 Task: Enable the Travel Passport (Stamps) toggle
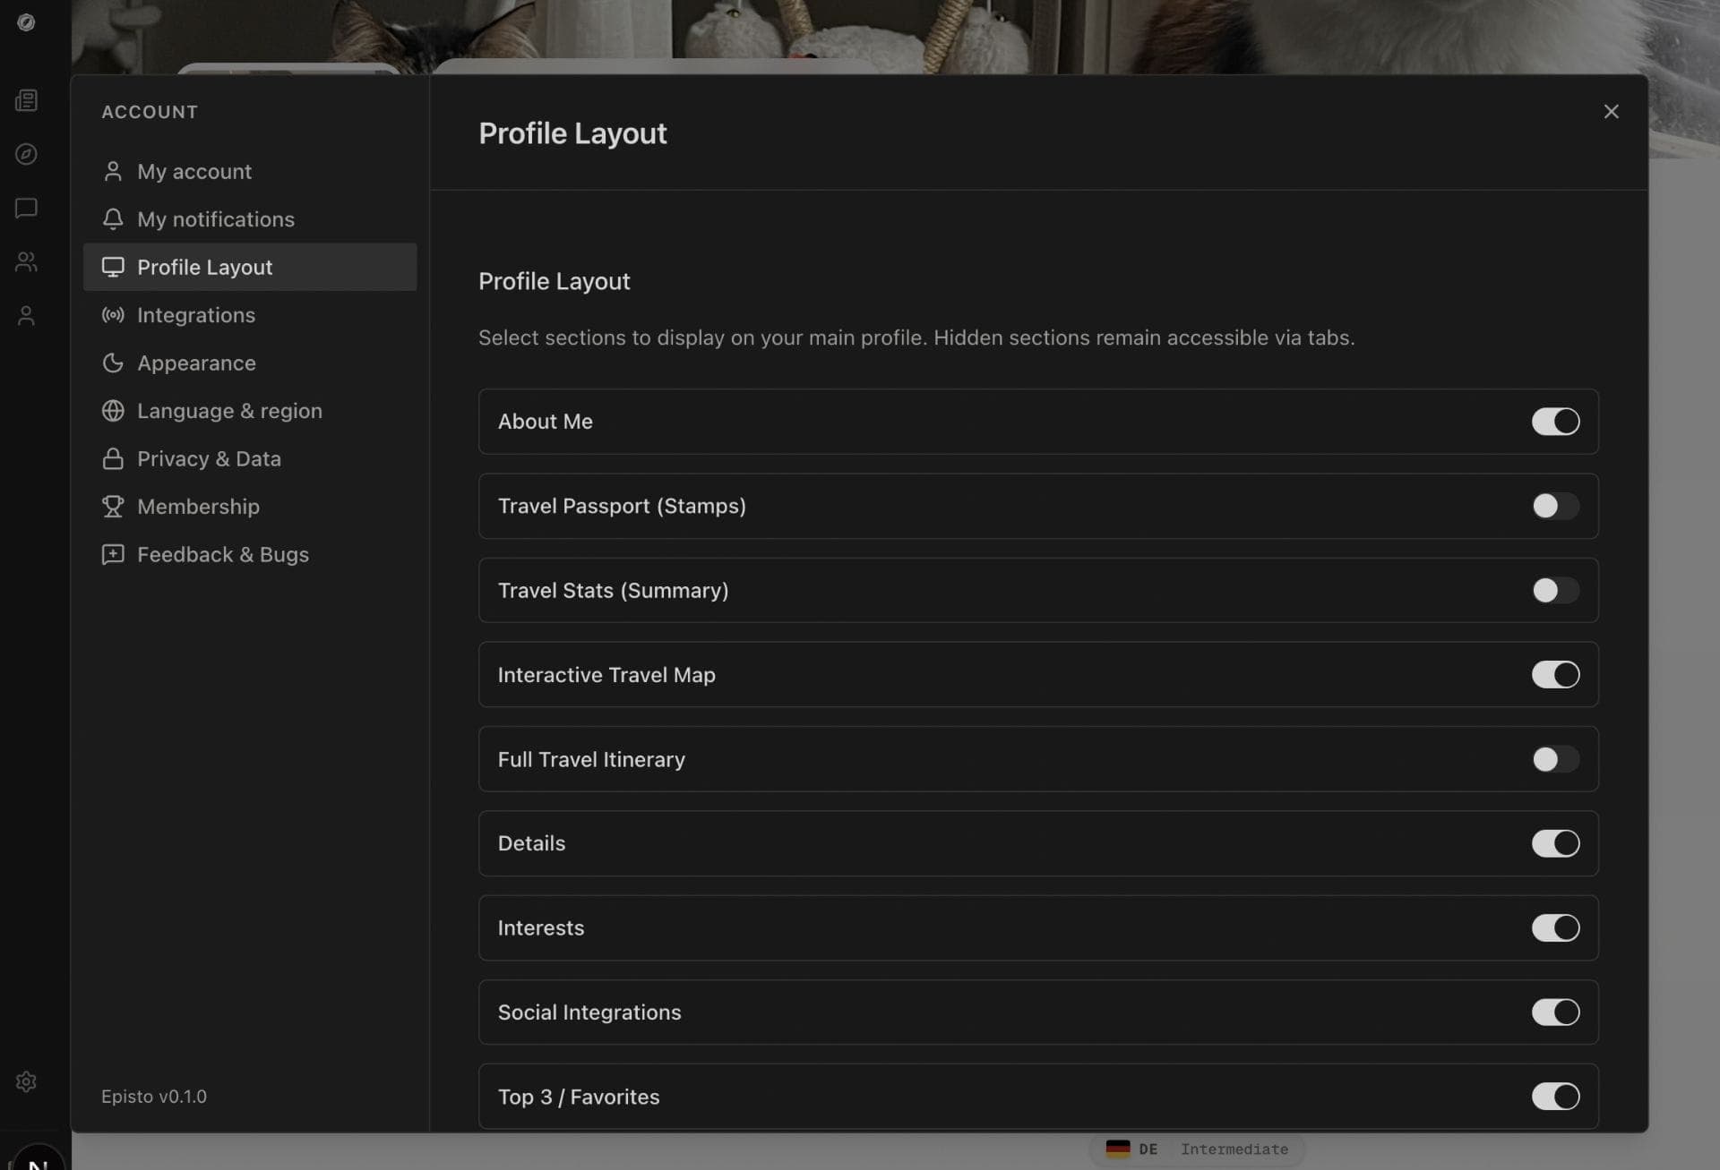(x=1554, y=506)
